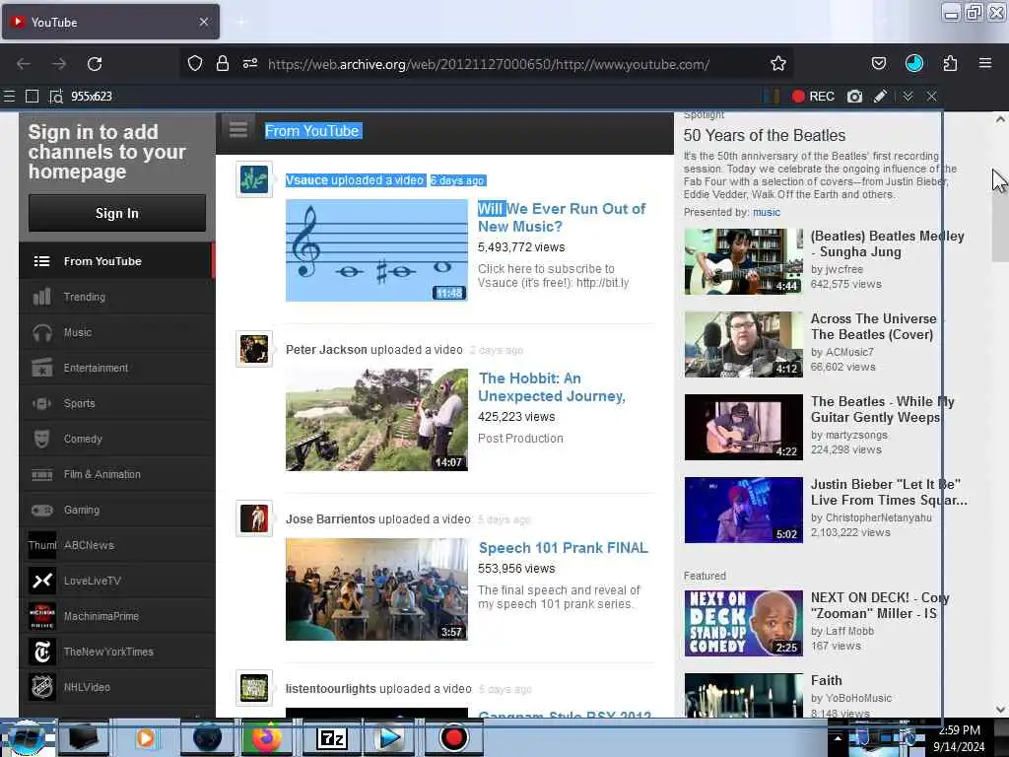Click the listentoourlights channel avatar
Viewport: 1009px width, 757px height.
click(253, 688)
